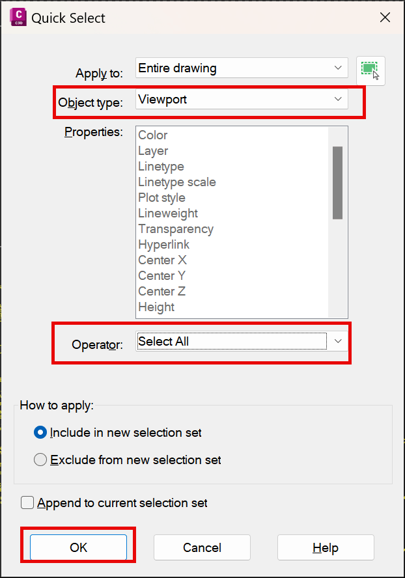Choose Color in Properties list

click(x=153, y=135)
